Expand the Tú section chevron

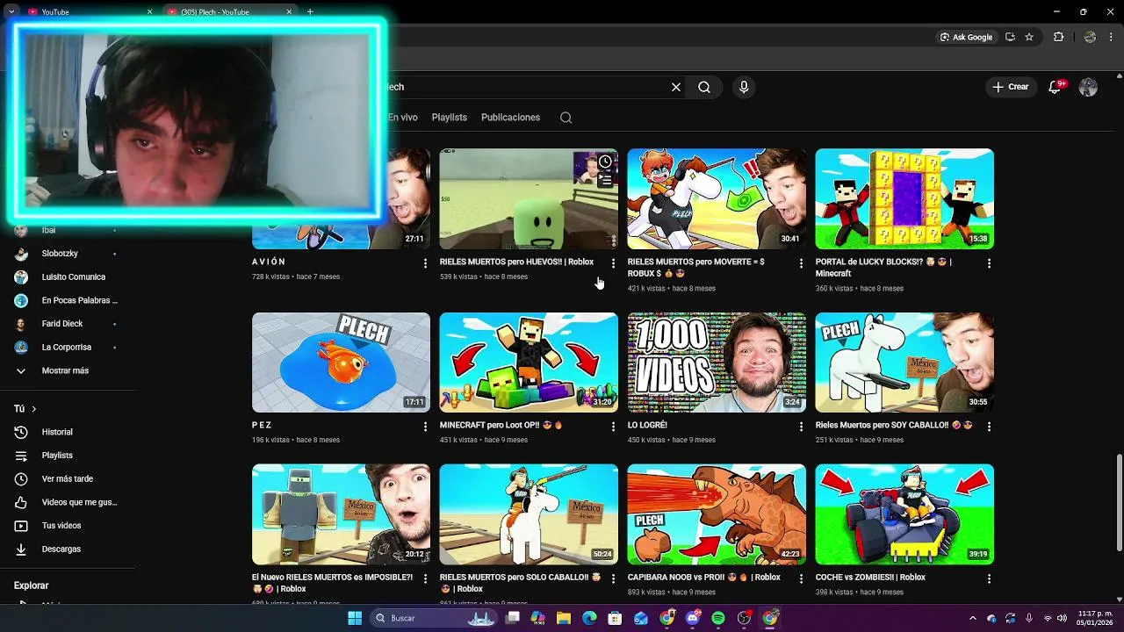(x=34, y=409)
